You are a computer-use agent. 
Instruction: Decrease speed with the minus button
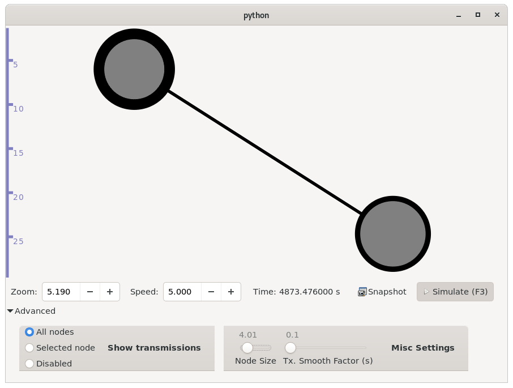pos(211,292)
